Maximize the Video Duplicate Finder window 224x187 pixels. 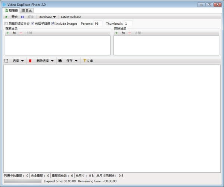click(209, 5)
